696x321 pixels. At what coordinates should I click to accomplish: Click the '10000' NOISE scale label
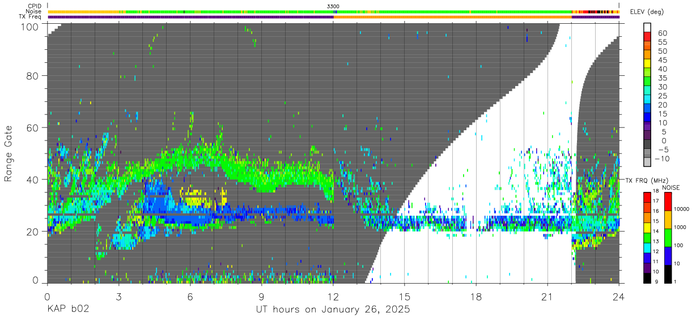click(682, 210)
